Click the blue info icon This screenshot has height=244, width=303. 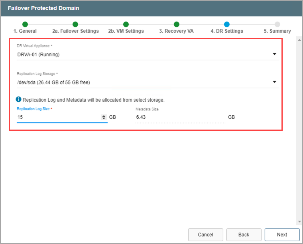point(19,99)
